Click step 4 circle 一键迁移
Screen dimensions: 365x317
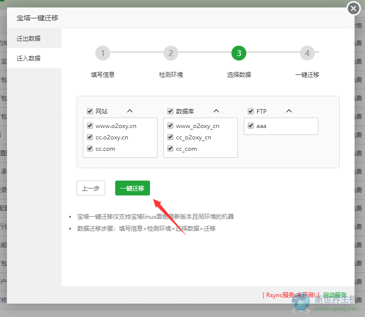307,53
